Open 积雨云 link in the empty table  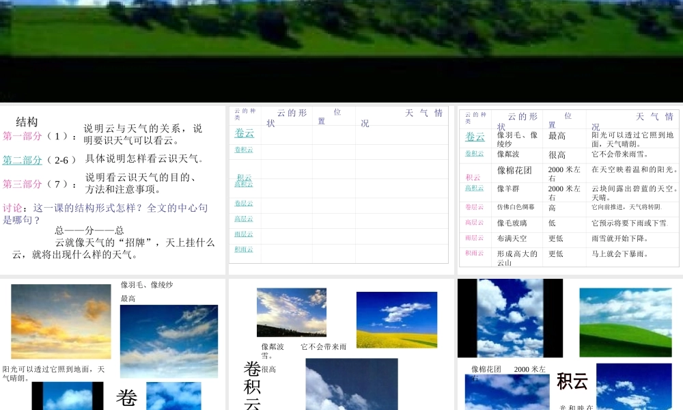coord(244,249)
